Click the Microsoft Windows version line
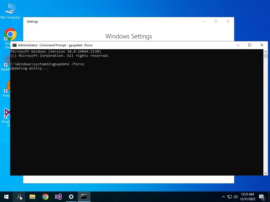 56,51
